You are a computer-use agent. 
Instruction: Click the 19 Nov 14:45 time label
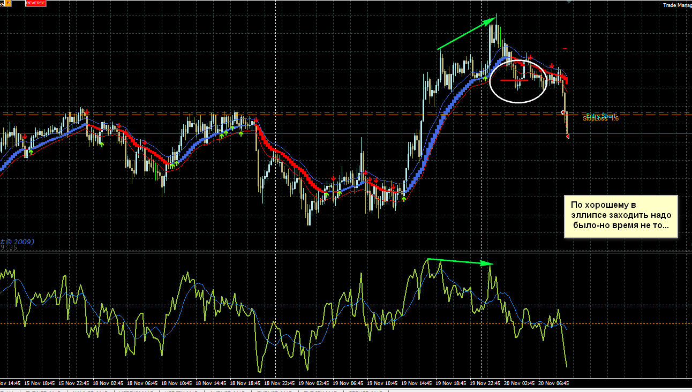click(417, 383)
